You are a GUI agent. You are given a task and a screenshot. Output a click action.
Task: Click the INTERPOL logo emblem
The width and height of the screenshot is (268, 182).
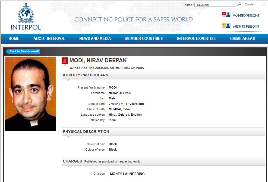pyautogui.click(x=26, y=13)
